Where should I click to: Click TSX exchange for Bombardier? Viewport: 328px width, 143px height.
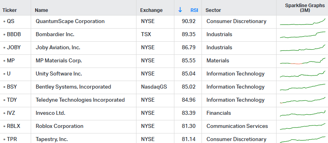(146, 34)
